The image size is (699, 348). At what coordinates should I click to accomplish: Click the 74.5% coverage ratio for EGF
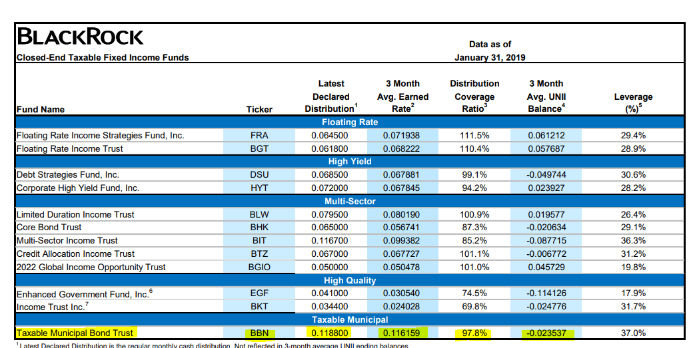click(474, 293)
